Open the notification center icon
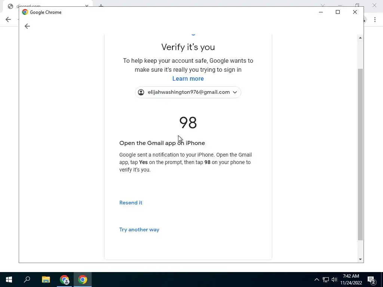Image resolution: width=383 pixels, height=287 pixels. [371, 280]
